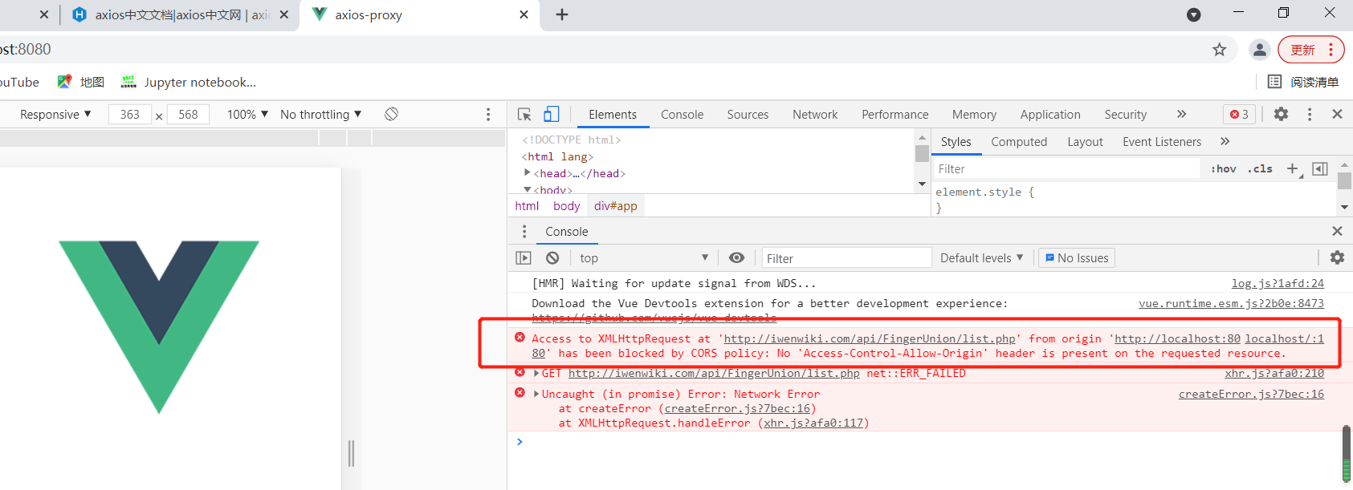Focus the Styles Filter input

[x=1065, y=168]
